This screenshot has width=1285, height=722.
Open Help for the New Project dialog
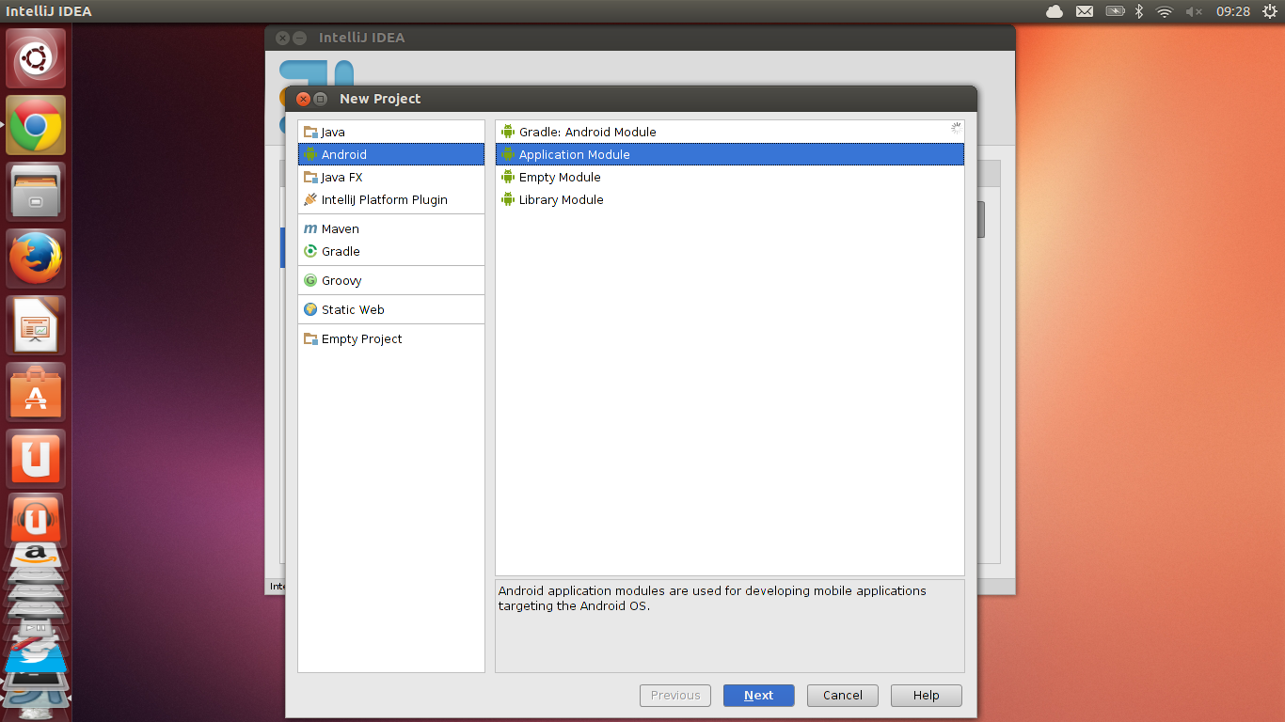click(927, 696)
